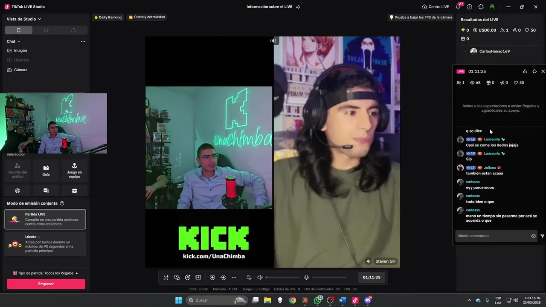Click the signal bars icon on the preview

point(273,41)
